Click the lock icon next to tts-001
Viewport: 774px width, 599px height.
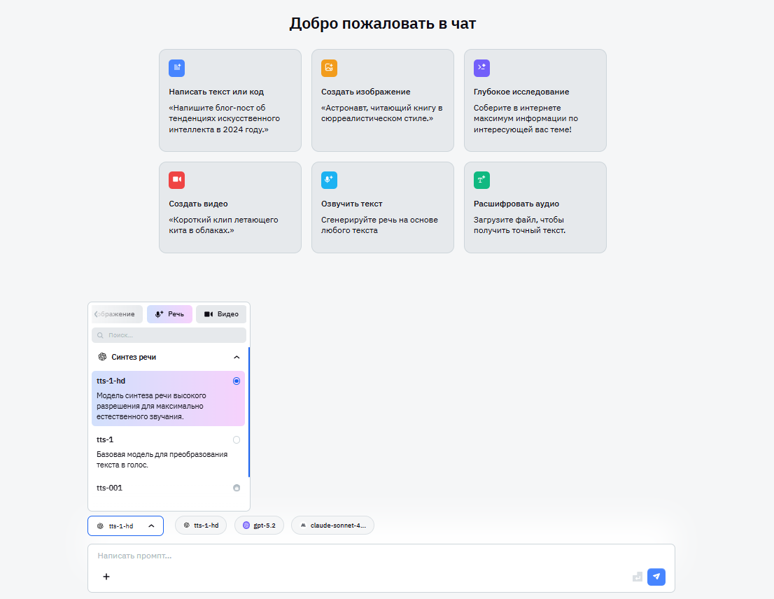click(x=237, y=488)
